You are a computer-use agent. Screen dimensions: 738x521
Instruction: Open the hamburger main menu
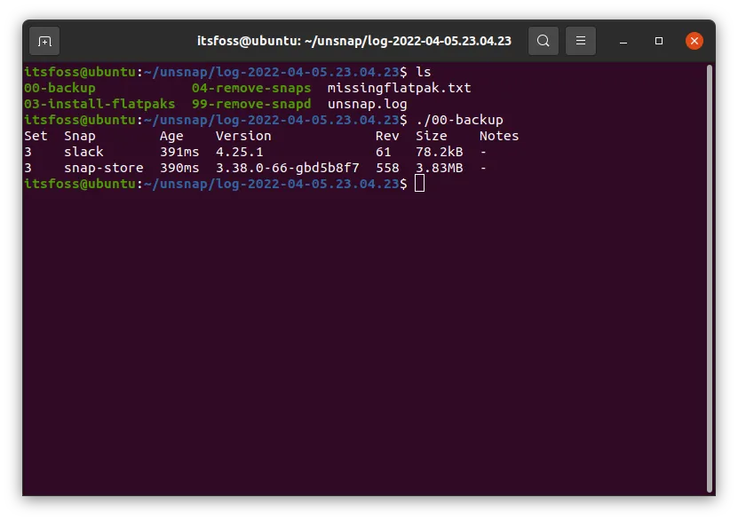point(581,41)
